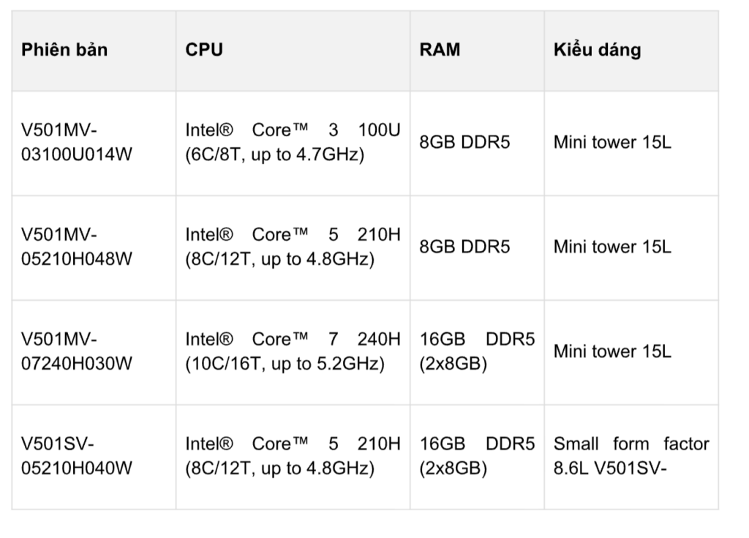
Task: Select the V501MV-05210H048W version cell
Action: click(x=77, y=247)
